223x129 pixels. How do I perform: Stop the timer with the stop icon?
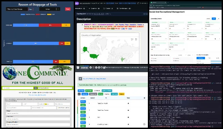(x=99, y=67)
